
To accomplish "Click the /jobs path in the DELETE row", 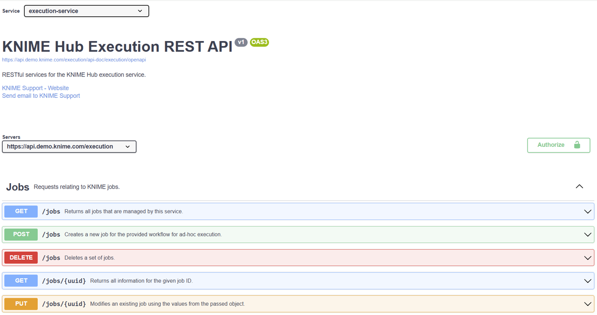I will click(x=51, y=258).
